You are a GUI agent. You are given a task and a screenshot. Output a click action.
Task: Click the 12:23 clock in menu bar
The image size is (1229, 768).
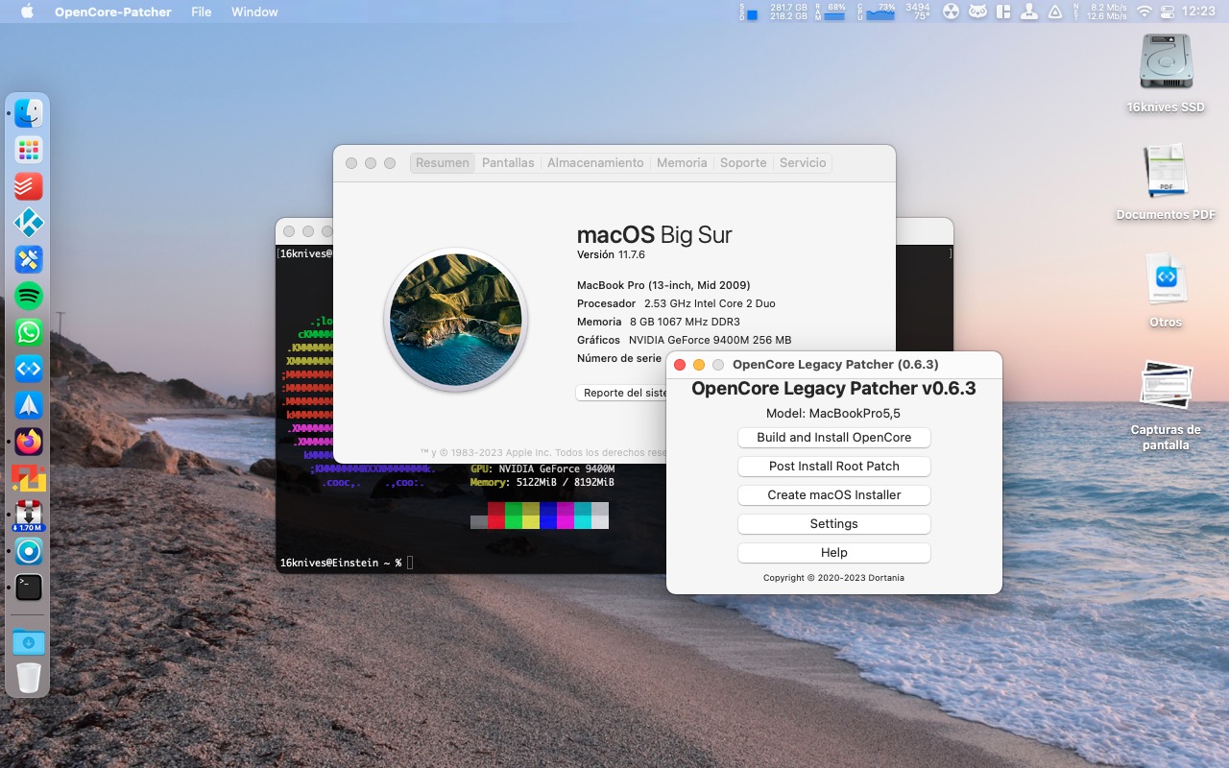pyautogui.click(x=1199, y=12)
